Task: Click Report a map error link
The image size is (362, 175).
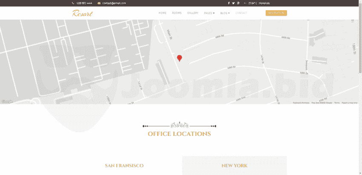Action: tap(349, 103)
